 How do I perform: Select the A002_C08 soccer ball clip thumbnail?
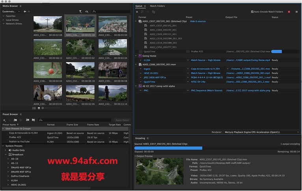coord(48,70)
